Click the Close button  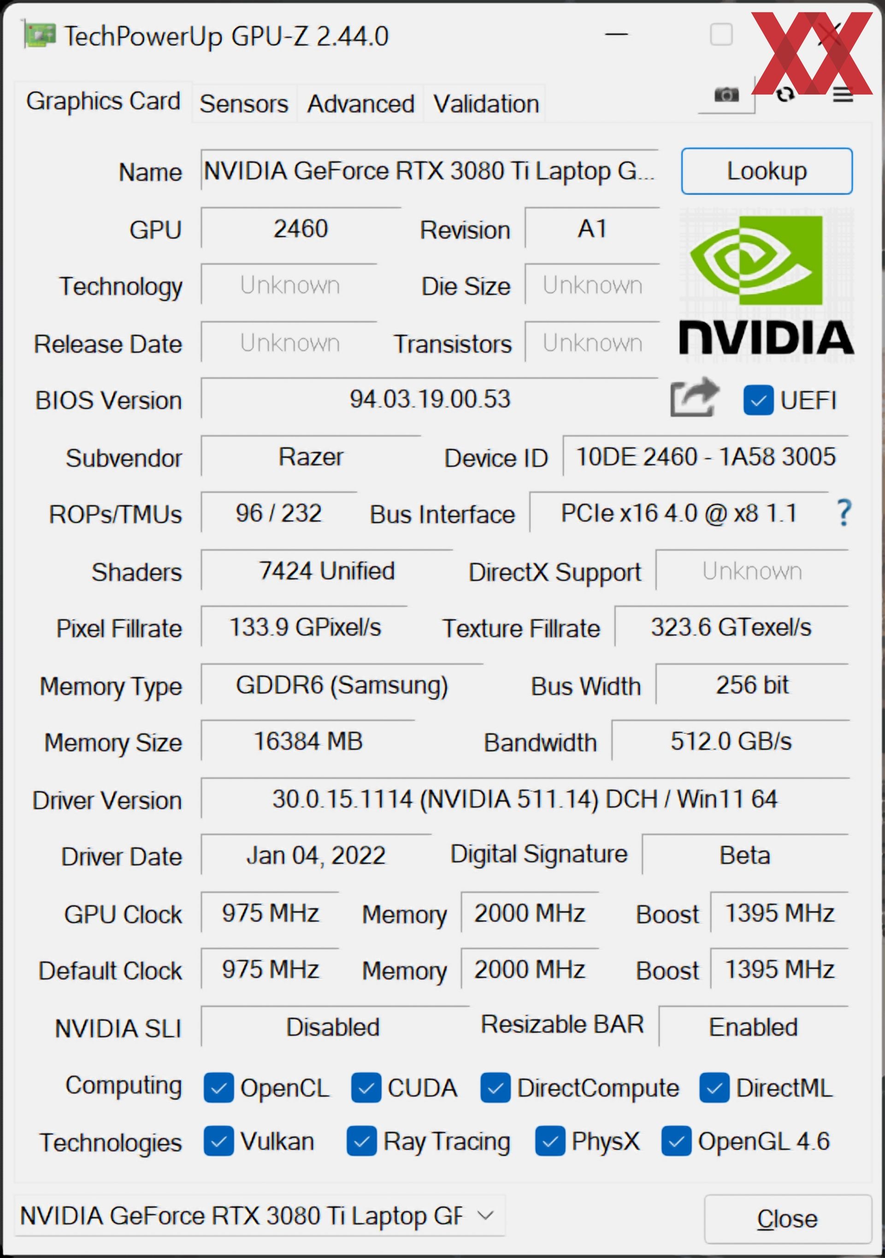[x=788, y=1218]
